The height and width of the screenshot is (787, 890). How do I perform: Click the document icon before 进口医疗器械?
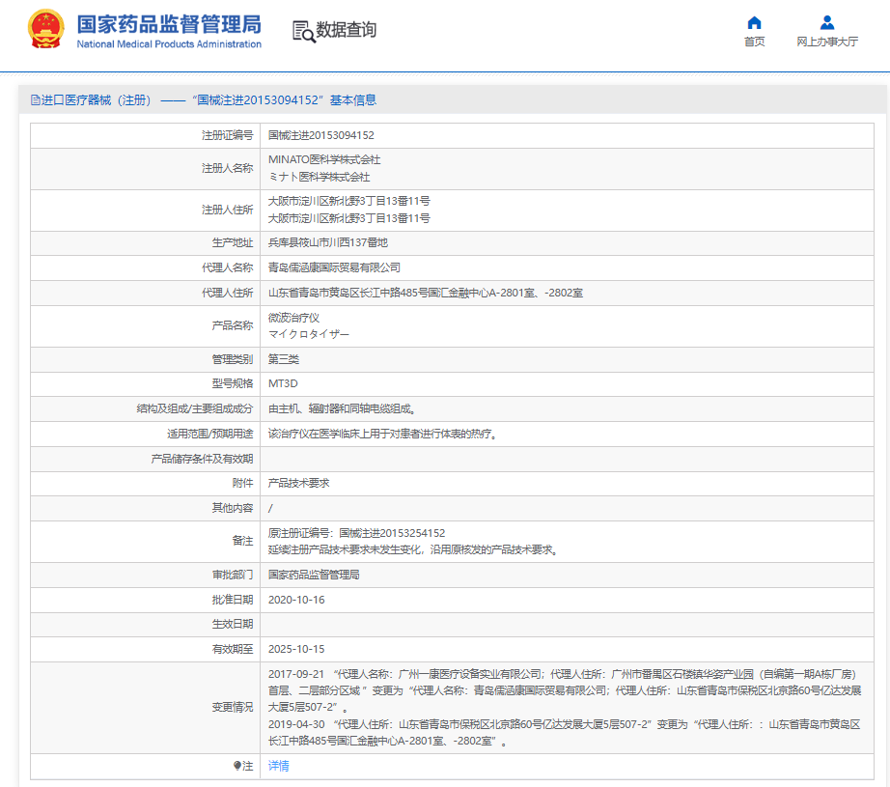tap(36, 99)
